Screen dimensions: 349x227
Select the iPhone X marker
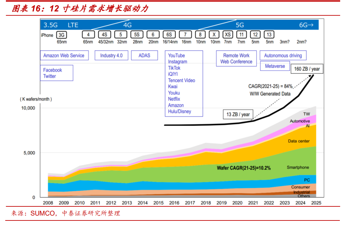(214, 34)
